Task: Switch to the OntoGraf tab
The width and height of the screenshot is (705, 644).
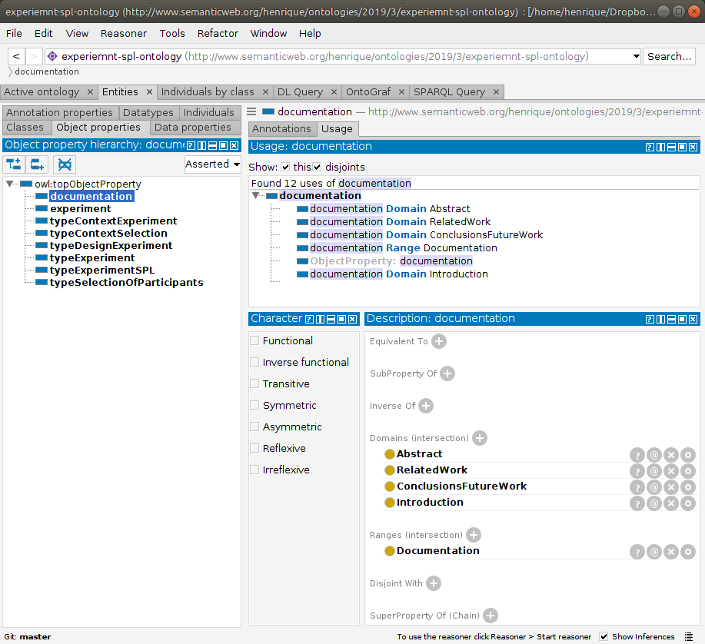Action: [368, 91]
